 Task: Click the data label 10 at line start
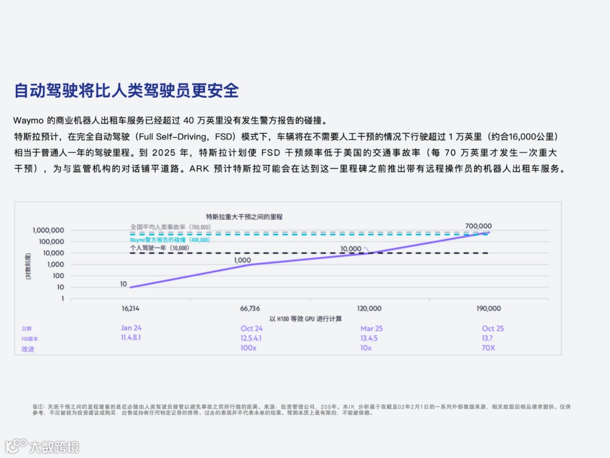[x=123, y=284]
